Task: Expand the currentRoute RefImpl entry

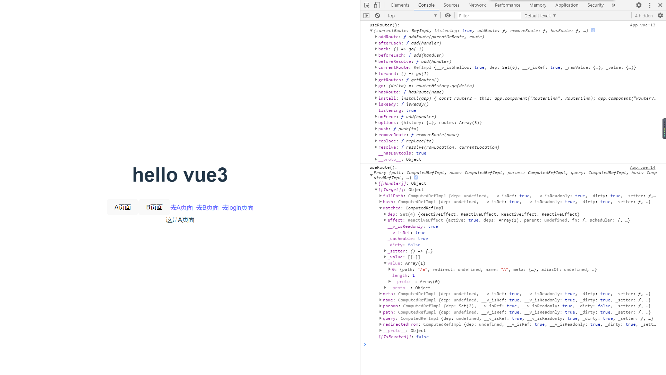Action: (376, 67)
